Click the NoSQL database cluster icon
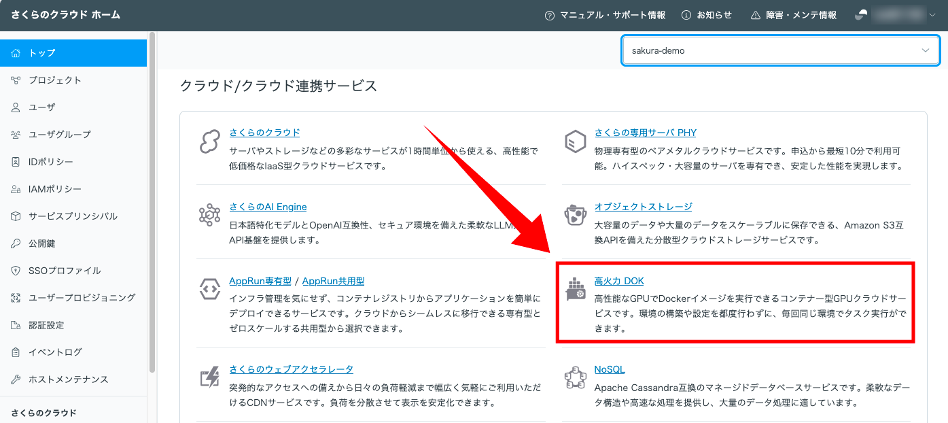Image resolution: width=948 pixels, height=423 pixels. [575, 378]
